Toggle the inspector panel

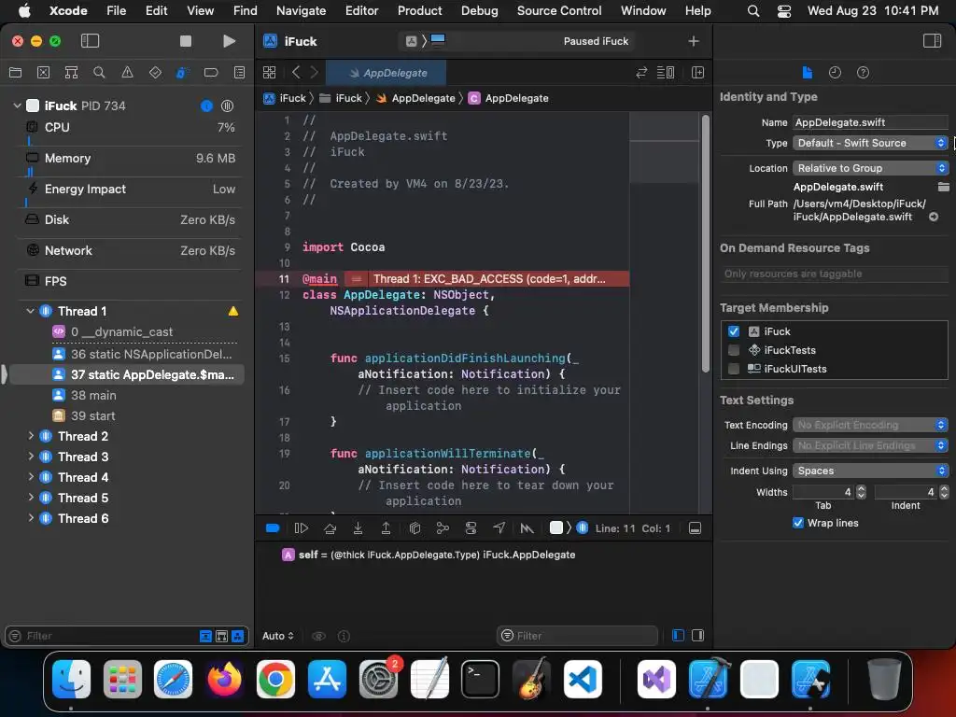[933, 41]
